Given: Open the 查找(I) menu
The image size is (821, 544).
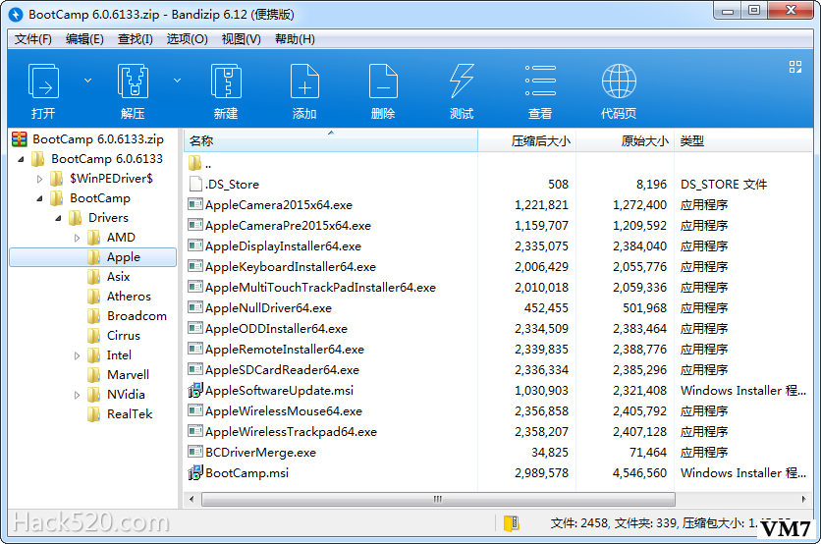Looking at the screenshot, I should pos(136,39).
